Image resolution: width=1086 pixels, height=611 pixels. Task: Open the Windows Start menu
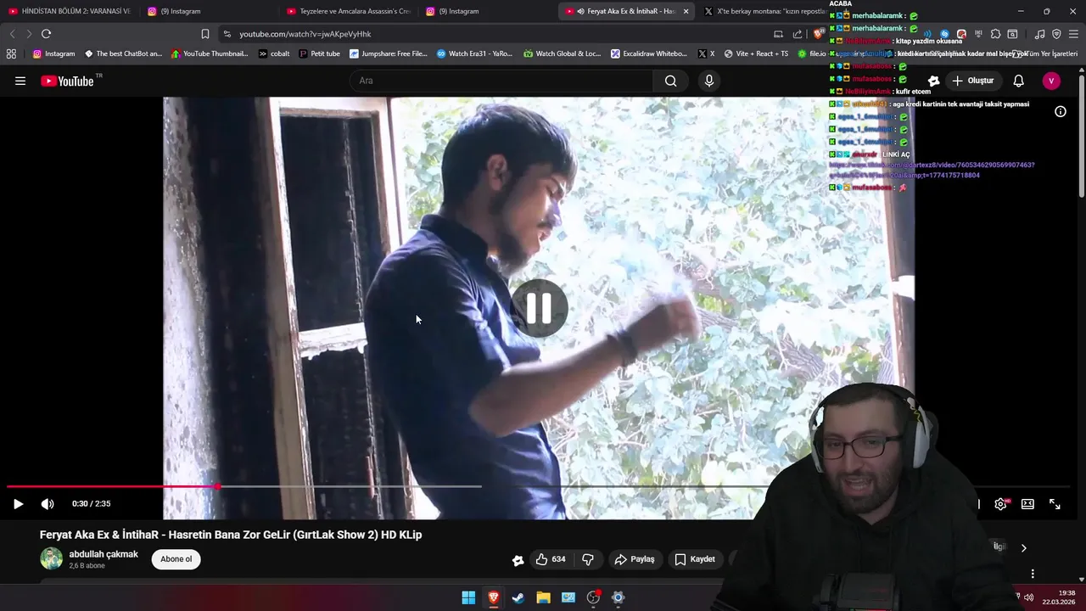(468, 597)
